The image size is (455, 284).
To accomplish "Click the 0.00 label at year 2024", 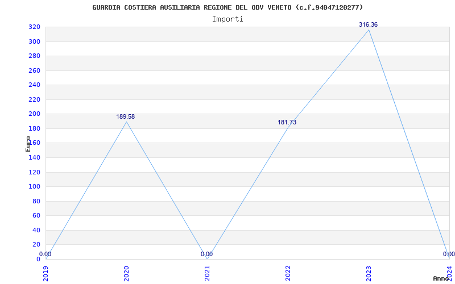I will coord(449,254).
